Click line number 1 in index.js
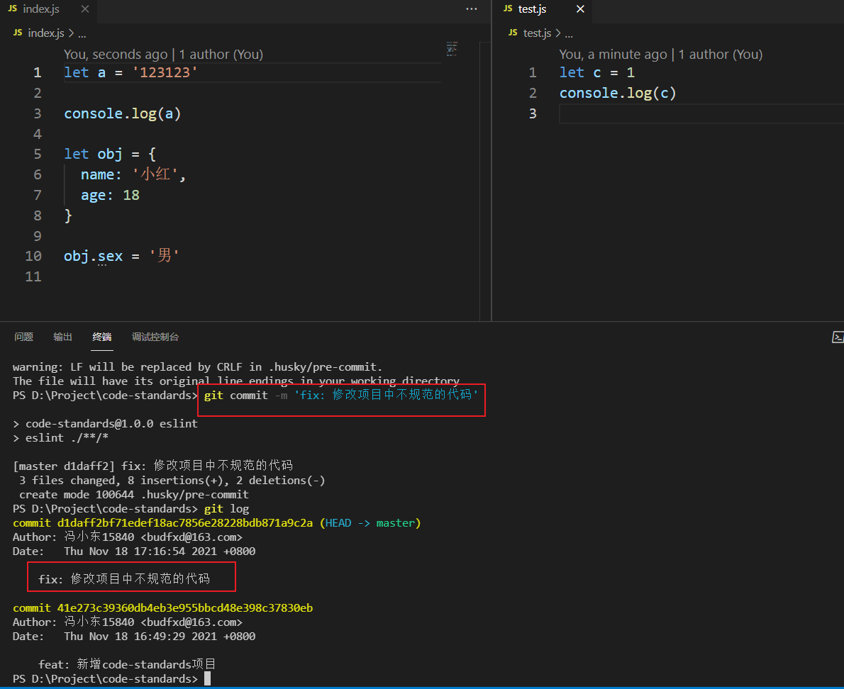Image resolution: width=844 pixels, height=689 pixels. (x=37, y=72)
